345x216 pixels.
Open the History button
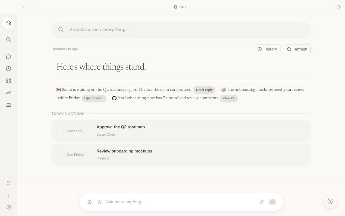click(x=267, y=49)
